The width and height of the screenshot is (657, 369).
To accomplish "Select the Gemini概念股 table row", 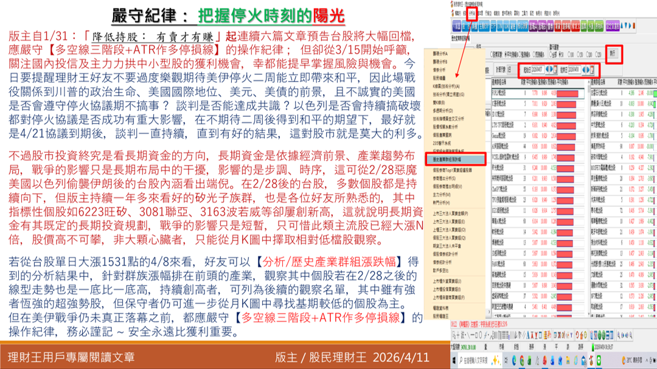I will (x=538, y=136).
